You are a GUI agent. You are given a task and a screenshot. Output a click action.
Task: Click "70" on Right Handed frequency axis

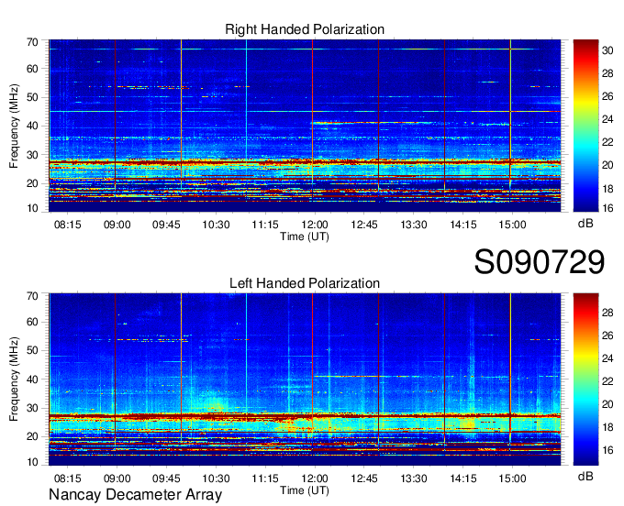coord(32,42)
